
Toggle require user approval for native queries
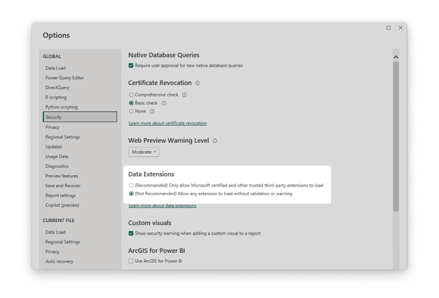131,66
